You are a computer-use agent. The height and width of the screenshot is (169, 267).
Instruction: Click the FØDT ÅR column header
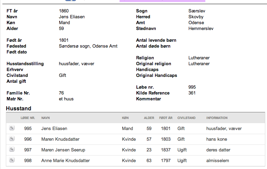[166, 118]
